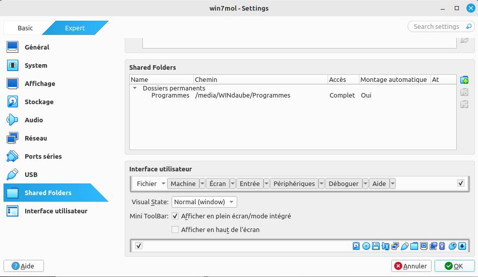Open the dropdown arrow beside Machine menu
This screenshot has width=478, height=277.
202,184
